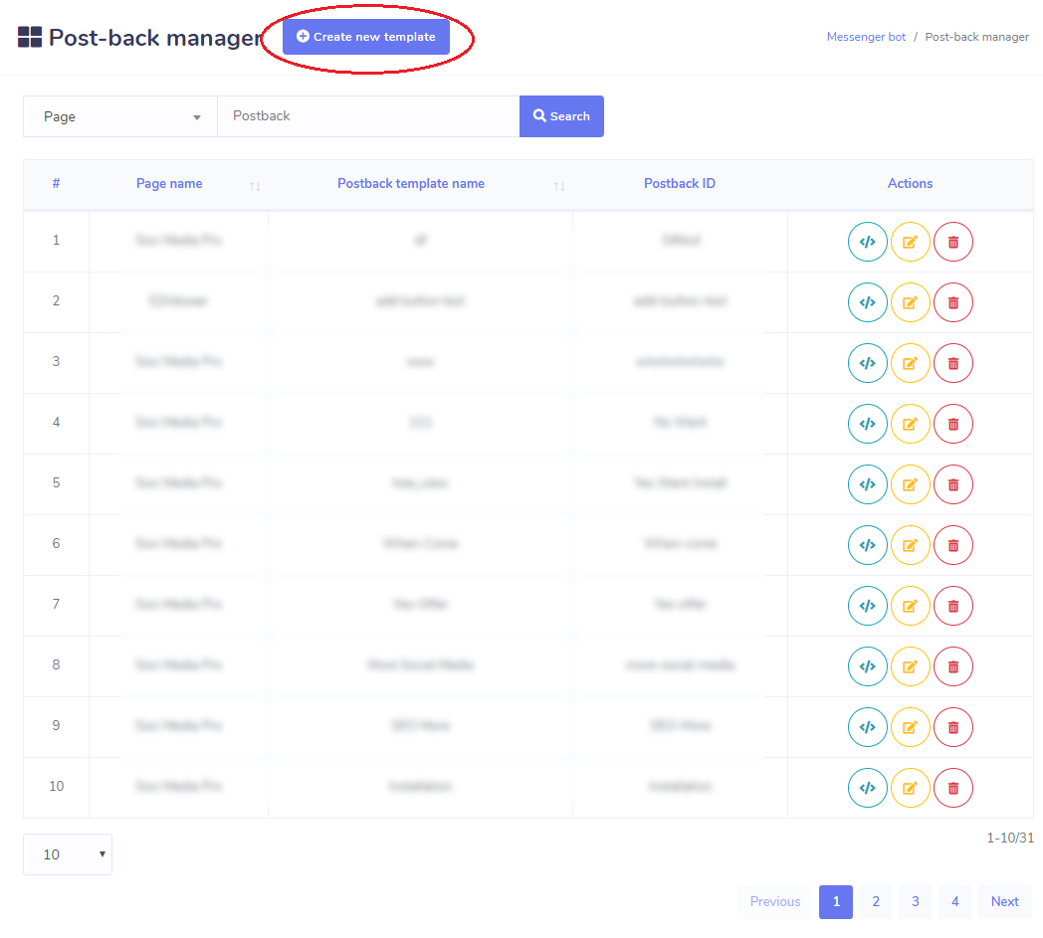This screenshot has width=1043, height=938.
Task: Edit the Installation postback template
Action: 910,787
